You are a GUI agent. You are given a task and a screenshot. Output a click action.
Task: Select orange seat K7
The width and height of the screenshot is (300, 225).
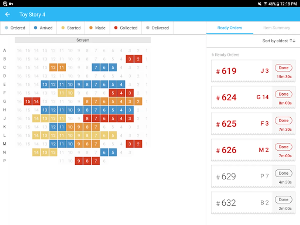(x=96, y=127)
